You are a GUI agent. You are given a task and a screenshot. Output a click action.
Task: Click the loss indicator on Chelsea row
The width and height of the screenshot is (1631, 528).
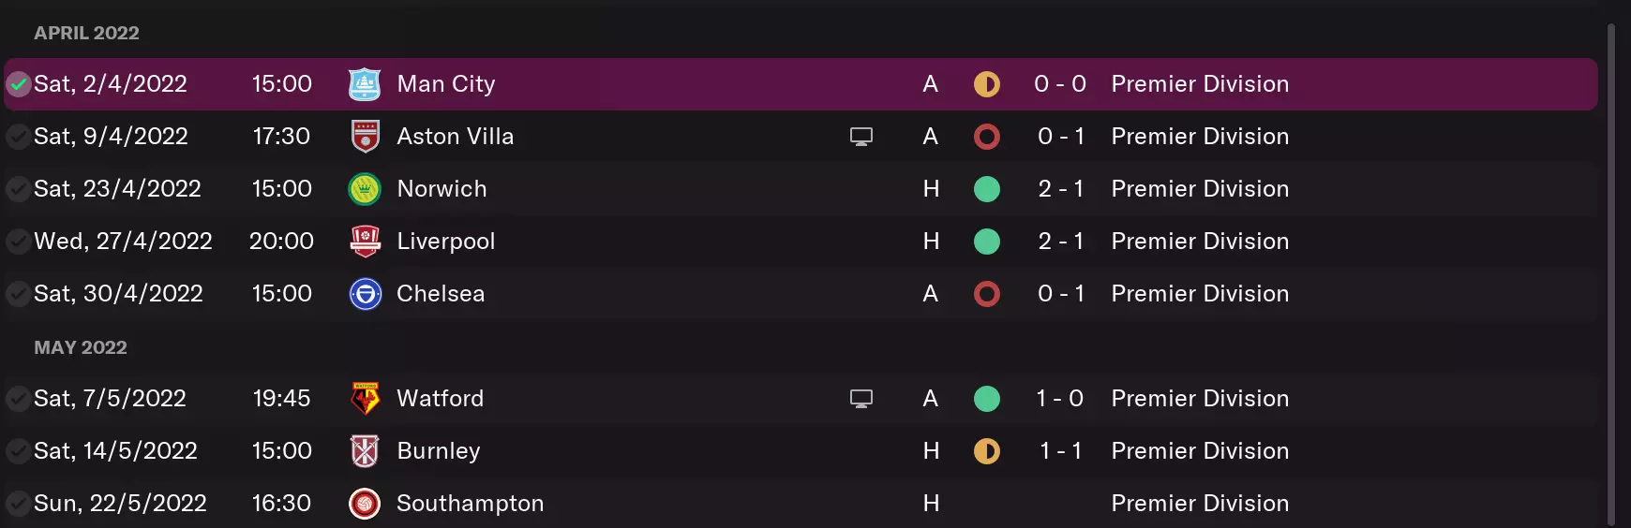coord(986,294)
